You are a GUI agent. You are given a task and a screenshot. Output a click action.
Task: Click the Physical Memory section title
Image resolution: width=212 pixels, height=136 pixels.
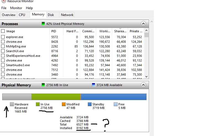(x=16, y=85)
